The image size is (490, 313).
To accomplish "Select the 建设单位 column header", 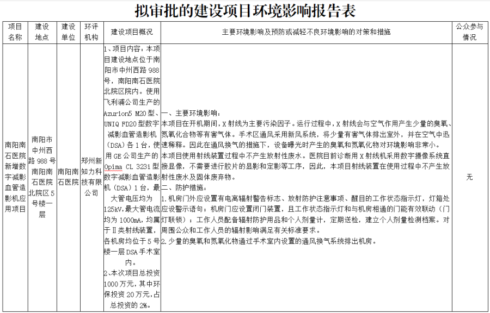I will (x=69, y=32).
